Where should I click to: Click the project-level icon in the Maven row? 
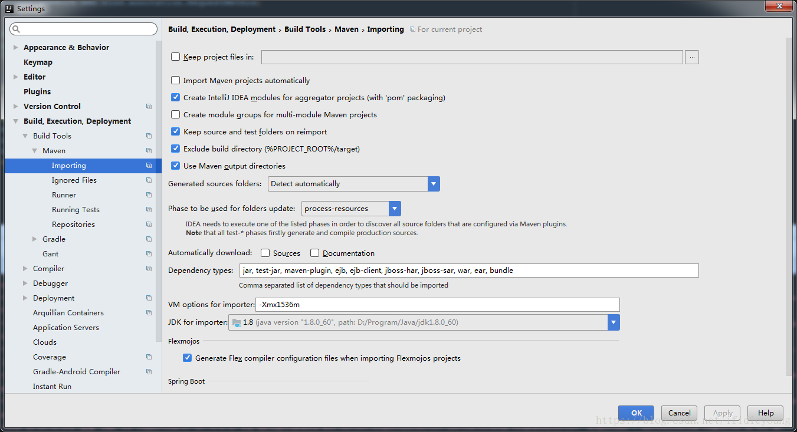pos(149,151)
